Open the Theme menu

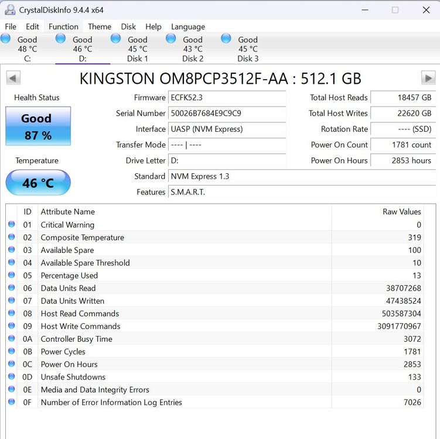click(x=100, y=26)
